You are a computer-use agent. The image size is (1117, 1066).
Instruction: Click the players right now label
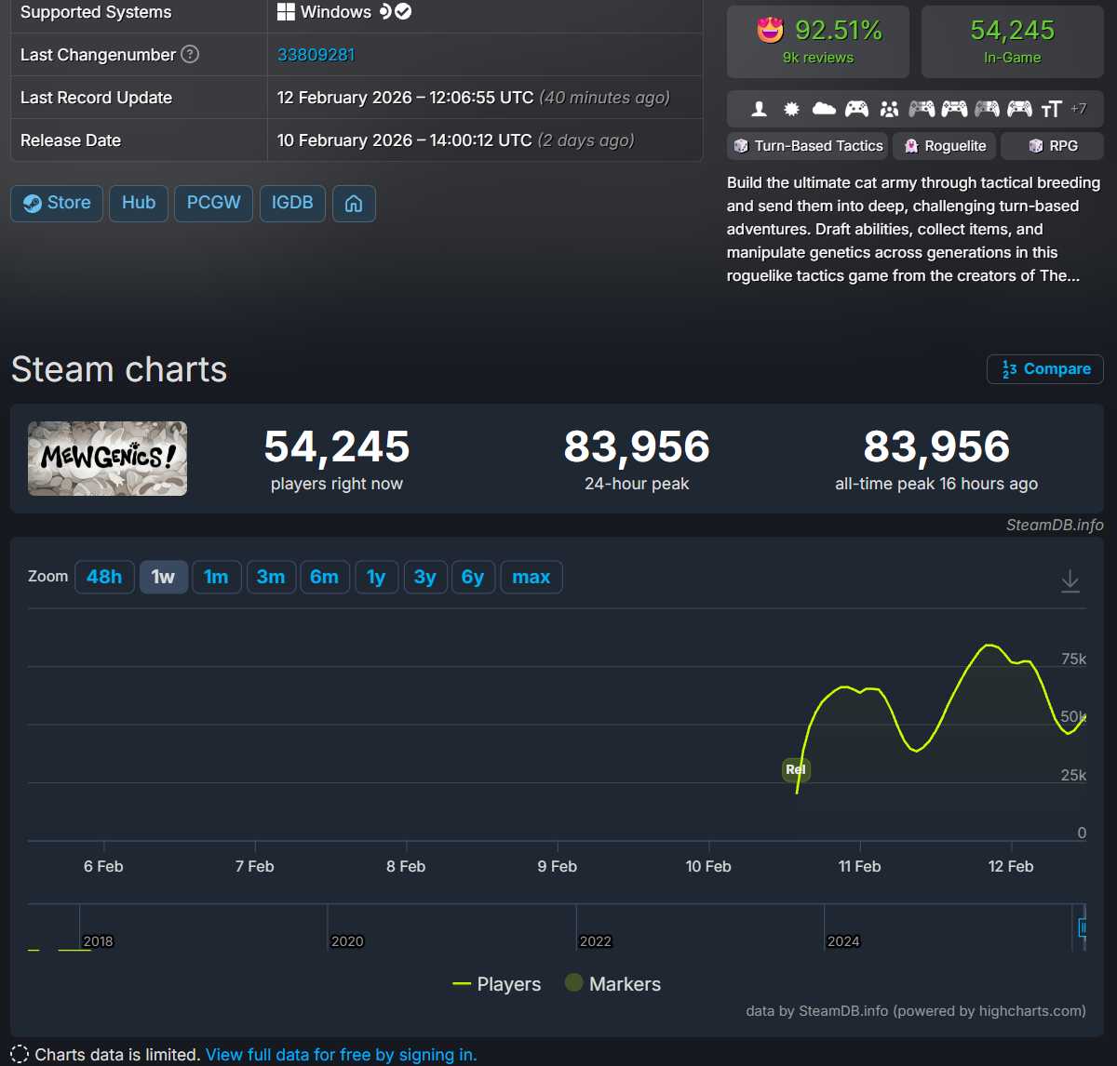tap(337, 484)
